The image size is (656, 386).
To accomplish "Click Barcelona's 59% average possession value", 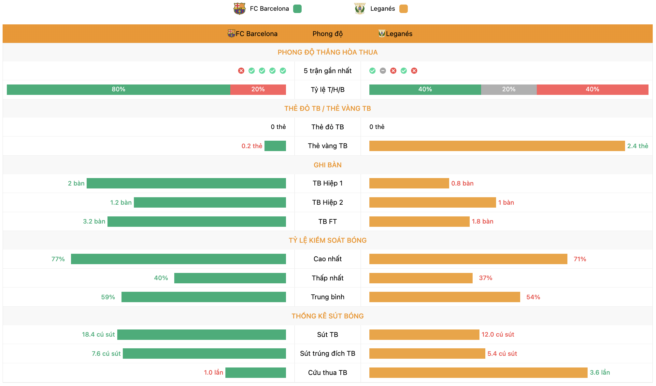I will point(108,297).
